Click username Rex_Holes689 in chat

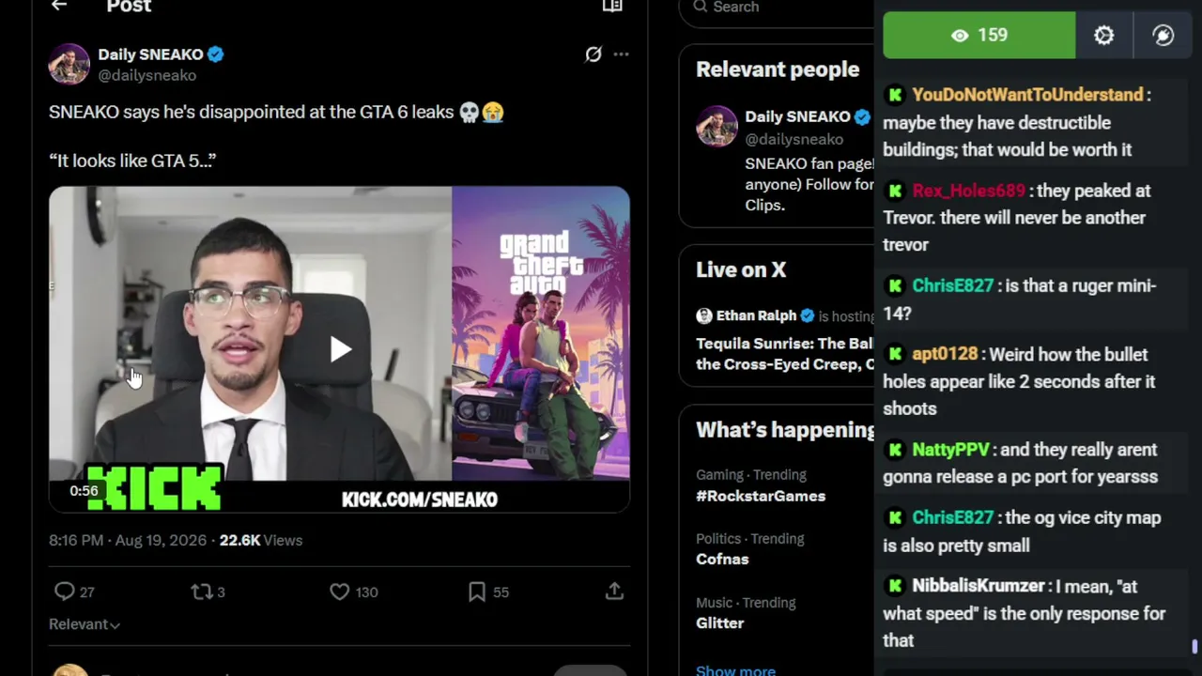pos(968,191)
